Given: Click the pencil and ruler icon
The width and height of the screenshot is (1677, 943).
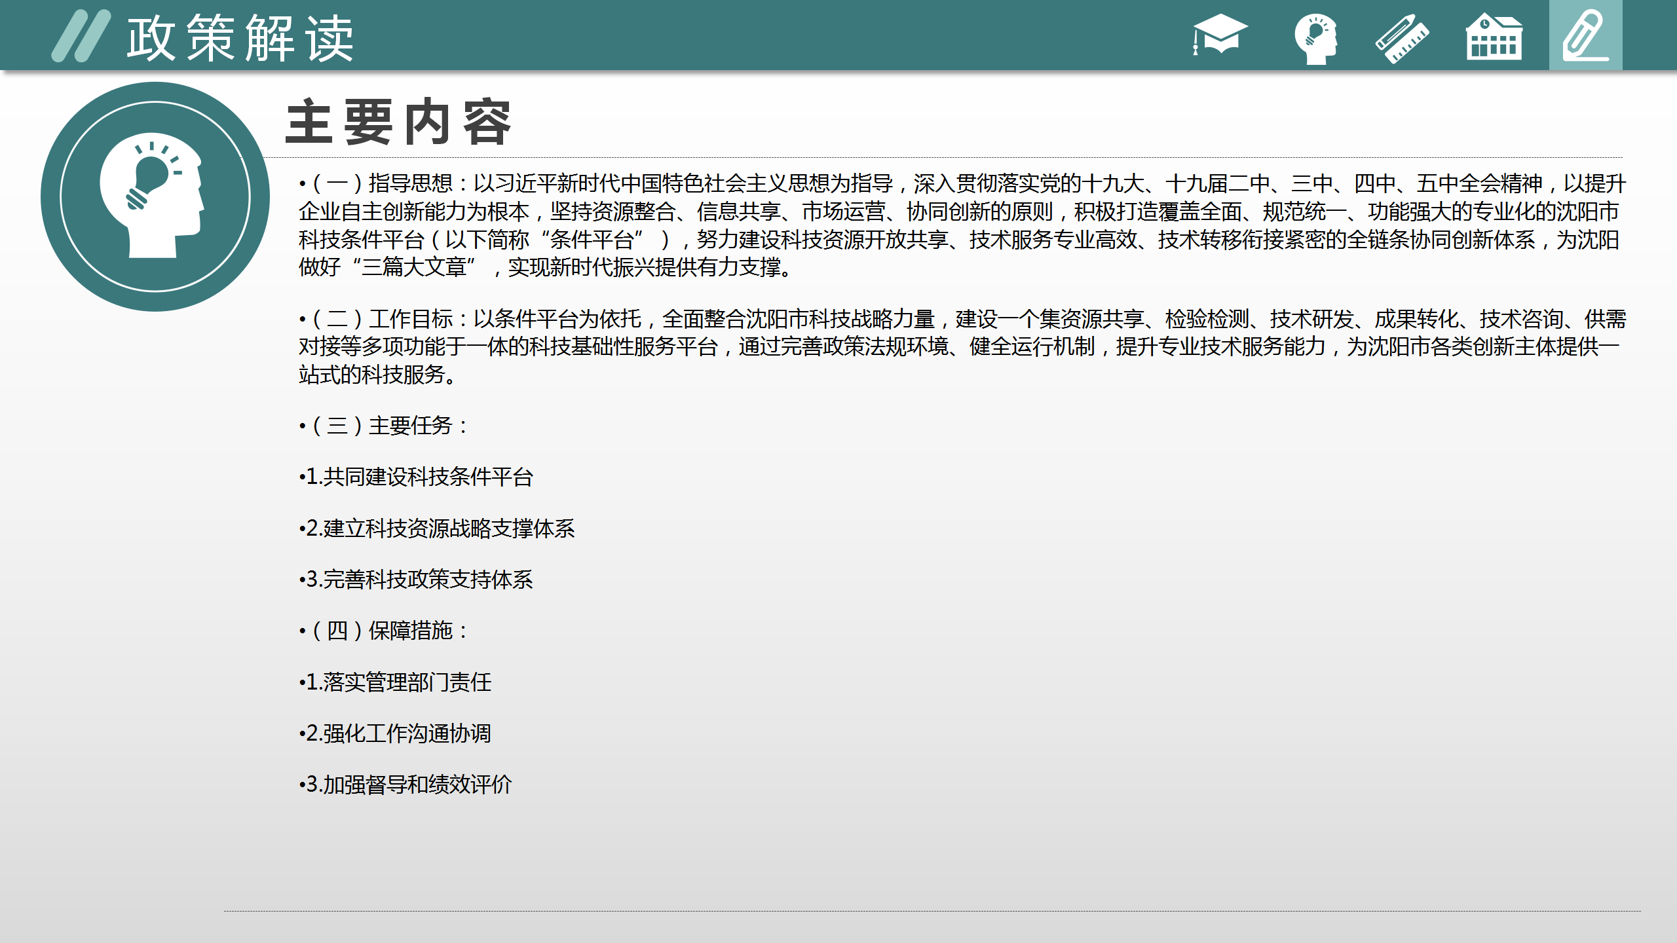Looking at the screenshot, I should tap(1402, 38).
